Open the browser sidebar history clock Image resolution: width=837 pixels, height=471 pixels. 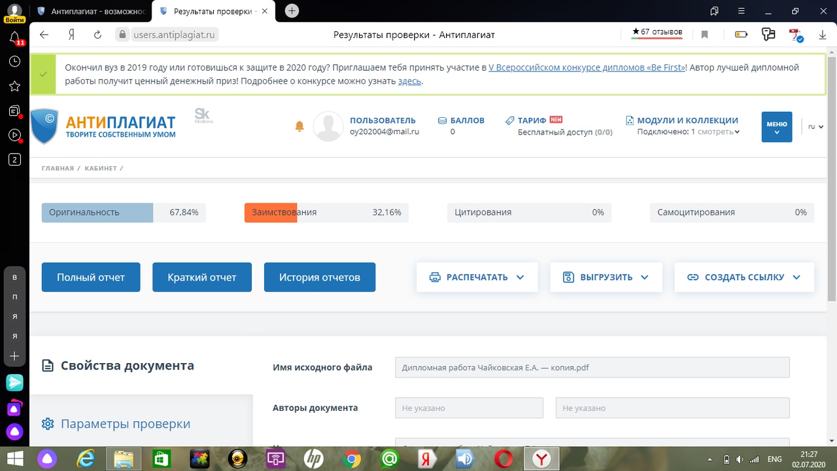(14, 61)
